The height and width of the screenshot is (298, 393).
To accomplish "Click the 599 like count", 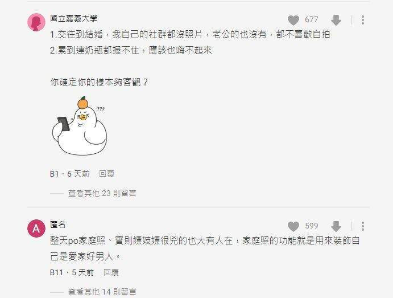I will click(312, 226).
